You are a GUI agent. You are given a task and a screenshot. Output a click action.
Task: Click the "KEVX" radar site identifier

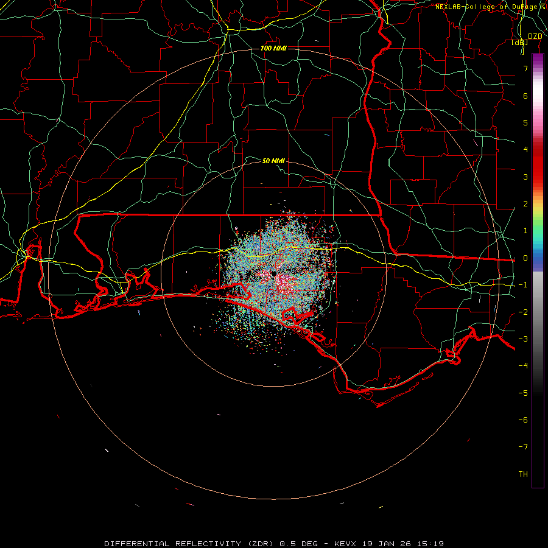(x=345, y=544)
